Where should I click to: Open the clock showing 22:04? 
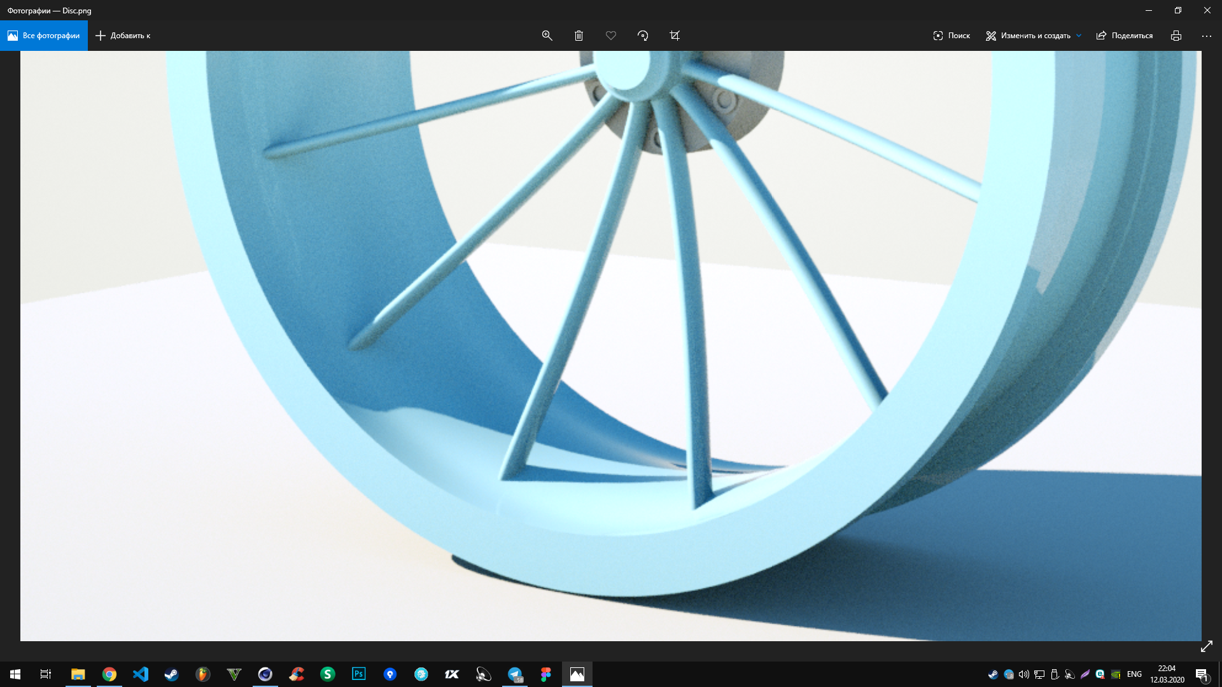pos(1167,674)
